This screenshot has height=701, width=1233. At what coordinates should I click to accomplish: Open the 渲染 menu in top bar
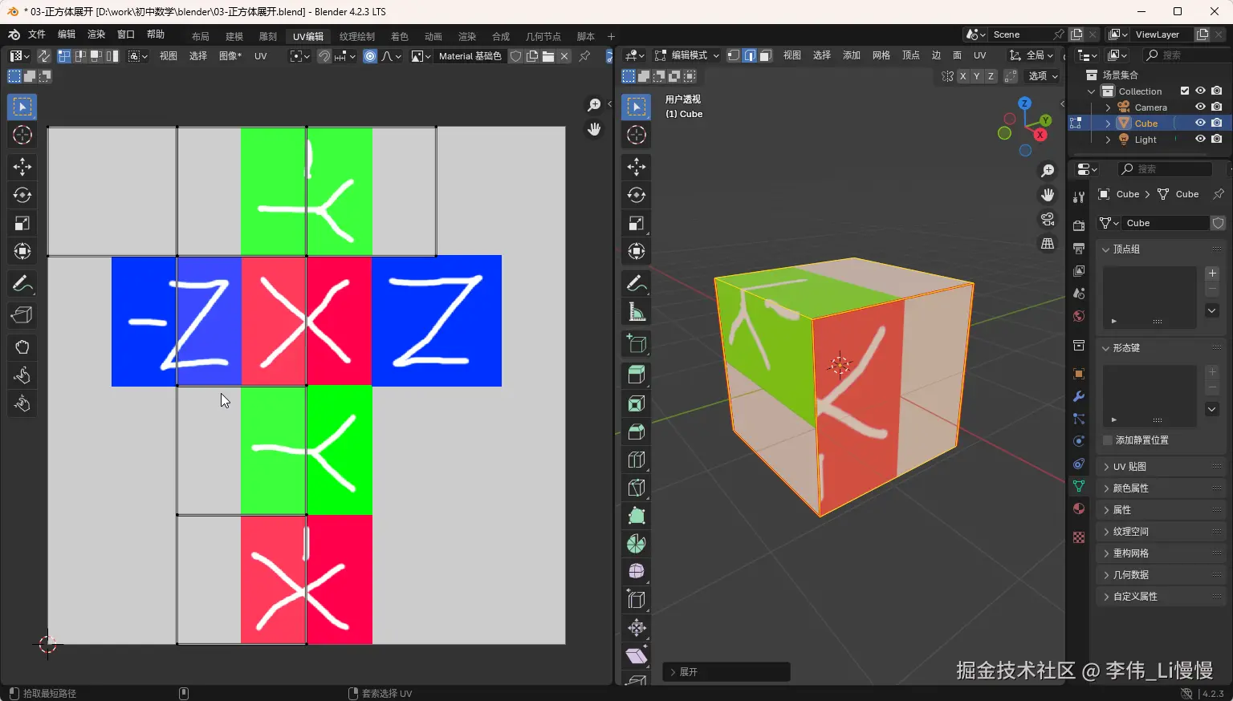tap(96, 34)
